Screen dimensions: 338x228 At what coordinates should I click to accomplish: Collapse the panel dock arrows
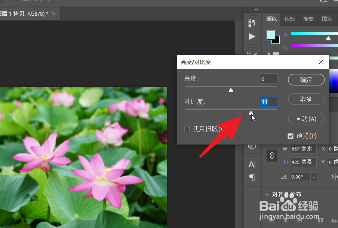click(257, 9)
